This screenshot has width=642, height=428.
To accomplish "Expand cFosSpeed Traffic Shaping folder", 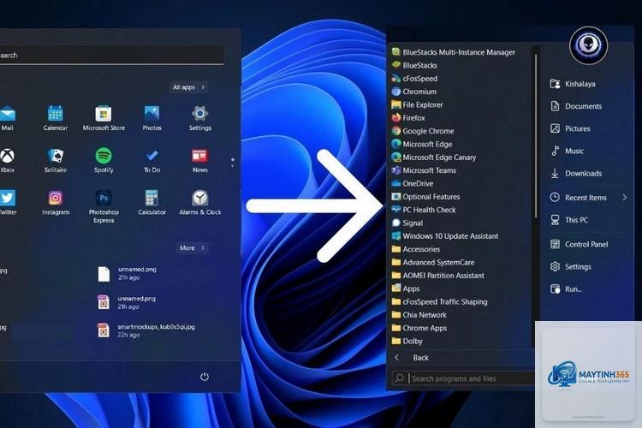I will pyautogui.click(x=439, y=301).
